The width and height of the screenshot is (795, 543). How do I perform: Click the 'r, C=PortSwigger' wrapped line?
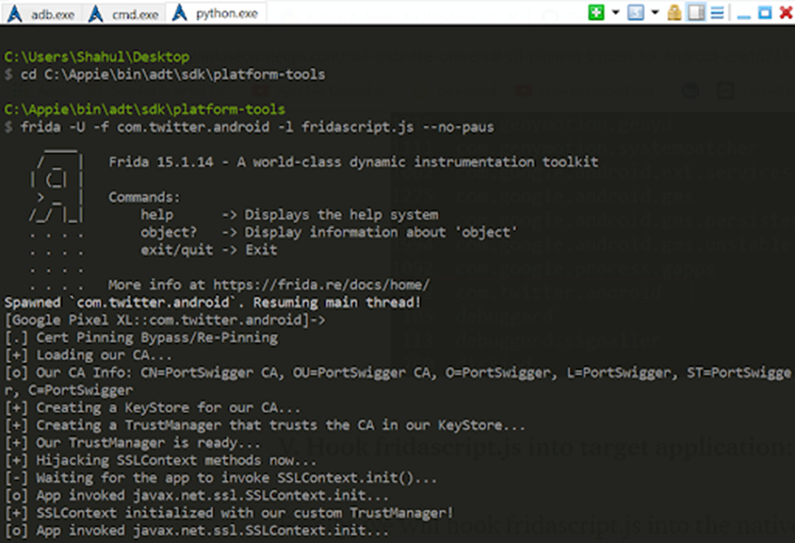point(68,390)
